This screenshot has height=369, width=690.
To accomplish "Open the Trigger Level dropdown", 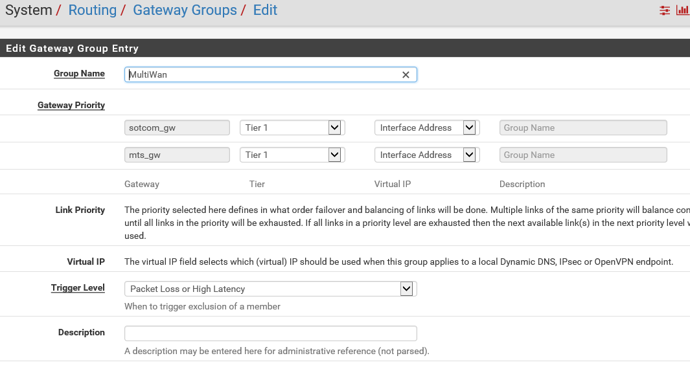I will pos(270,289).
